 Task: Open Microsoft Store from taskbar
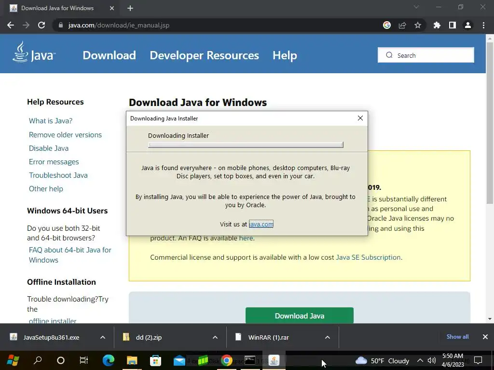(156, 360)
